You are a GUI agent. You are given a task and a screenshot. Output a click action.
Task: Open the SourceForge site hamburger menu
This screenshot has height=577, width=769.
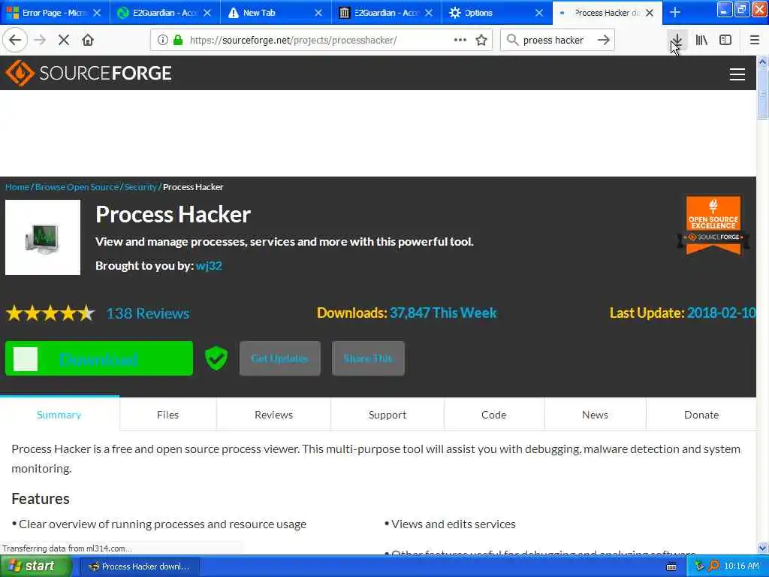click(x=737, y=74)
